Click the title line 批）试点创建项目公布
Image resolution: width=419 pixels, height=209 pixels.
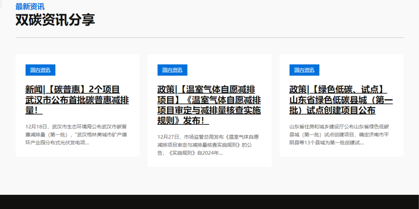332,111
